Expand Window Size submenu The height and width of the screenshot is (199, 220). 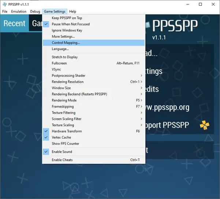[x=94, y=88]
